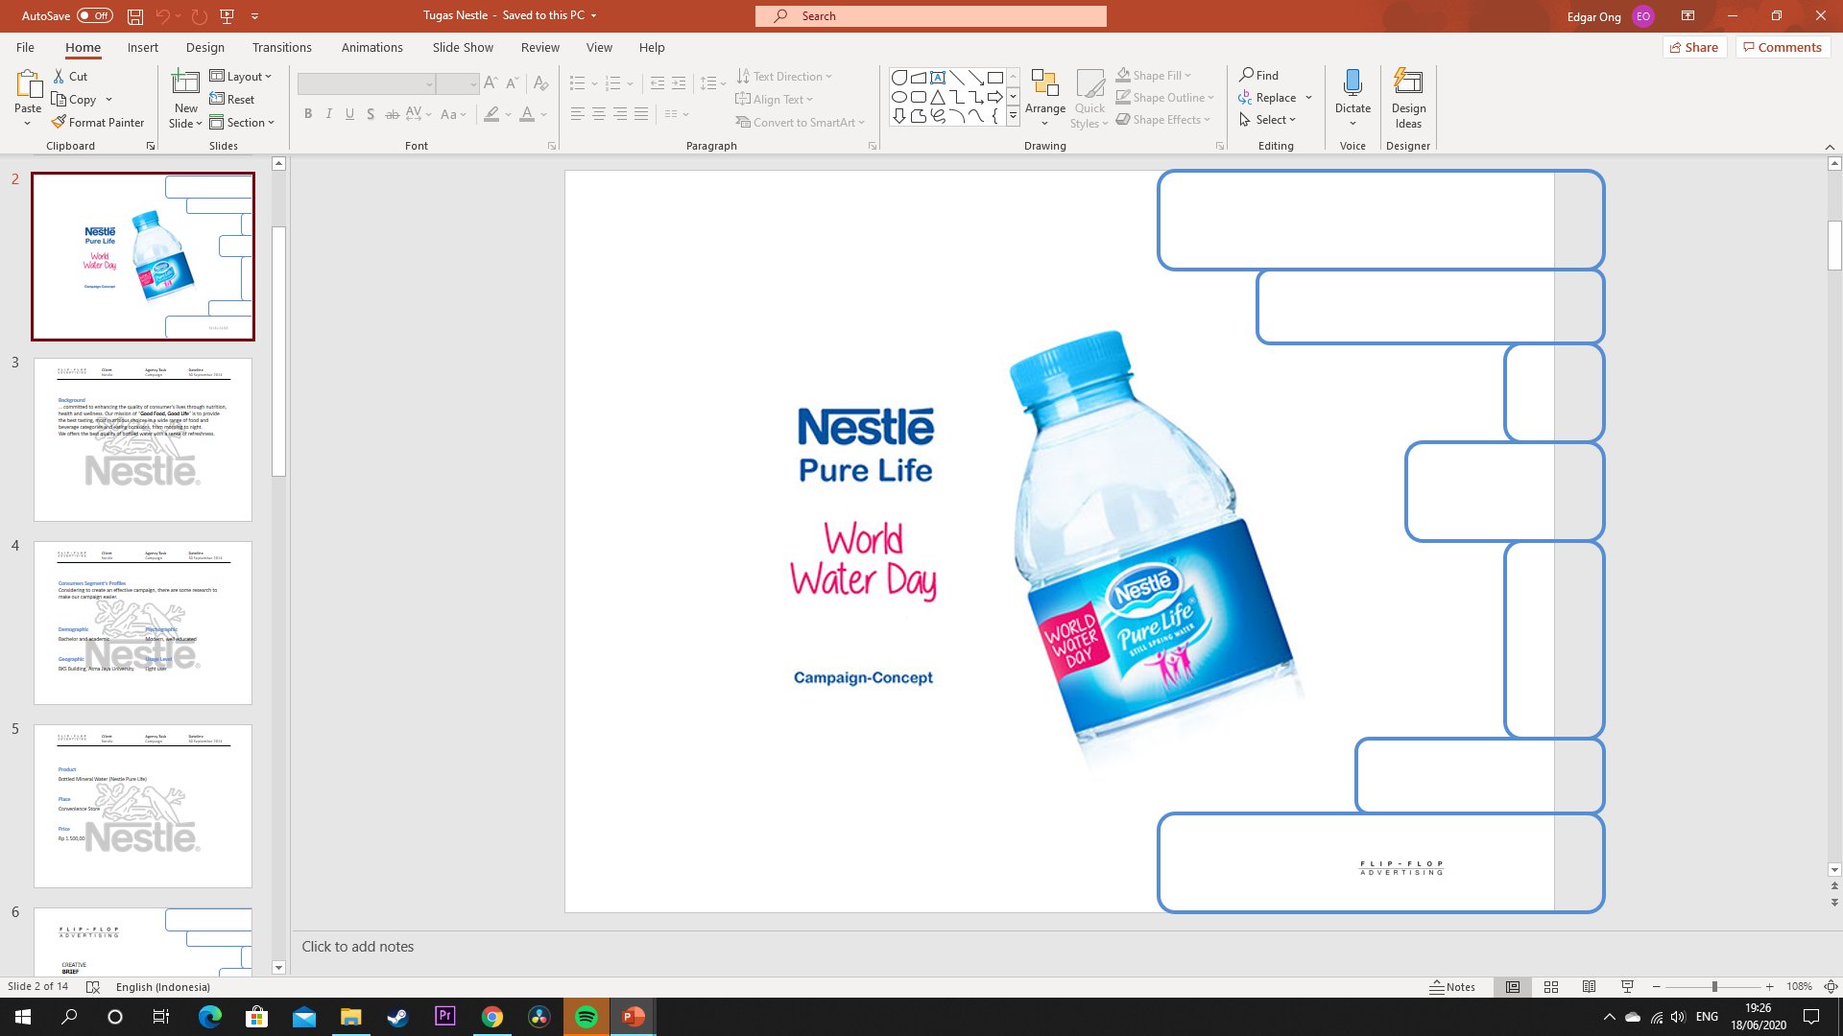This screenshot has height=1036, width=1843.
Task: Click the Paste clipboard icon
Action: tap(28, 84)
